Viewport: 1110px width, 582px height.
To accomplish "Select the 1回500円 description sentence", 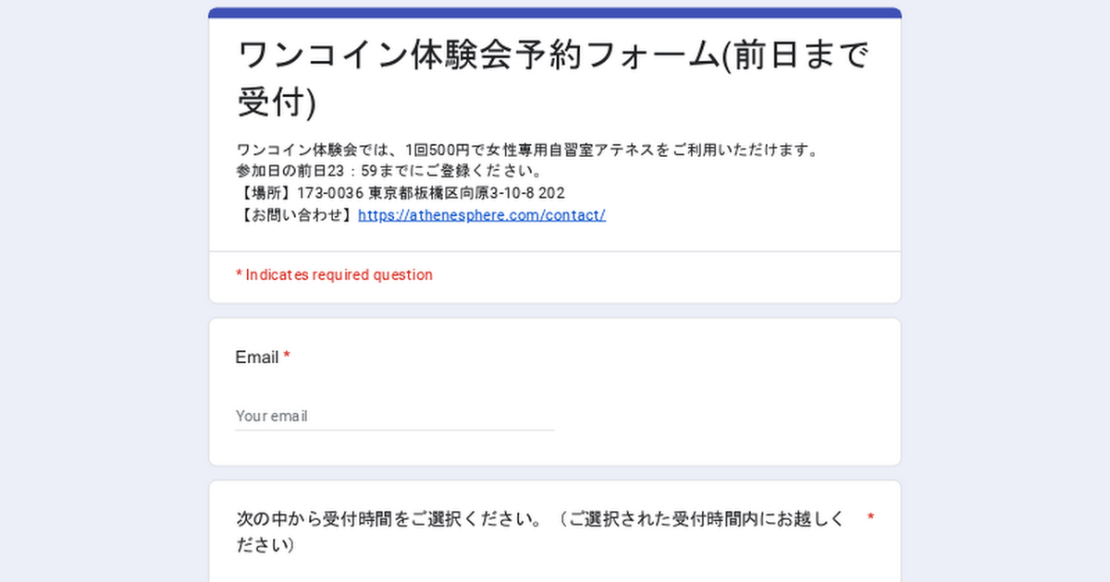I will pyautogui.click(x=527, y=150).
